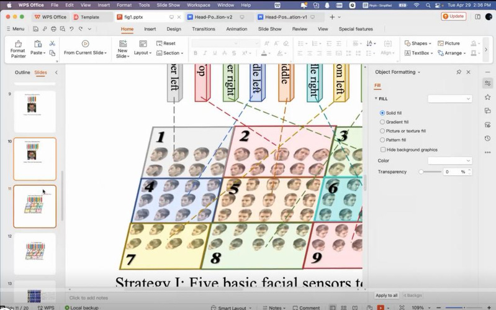Add a New Slide
Image resolution: width=496 pixels, height=310 pixels.
coord(122,48)
